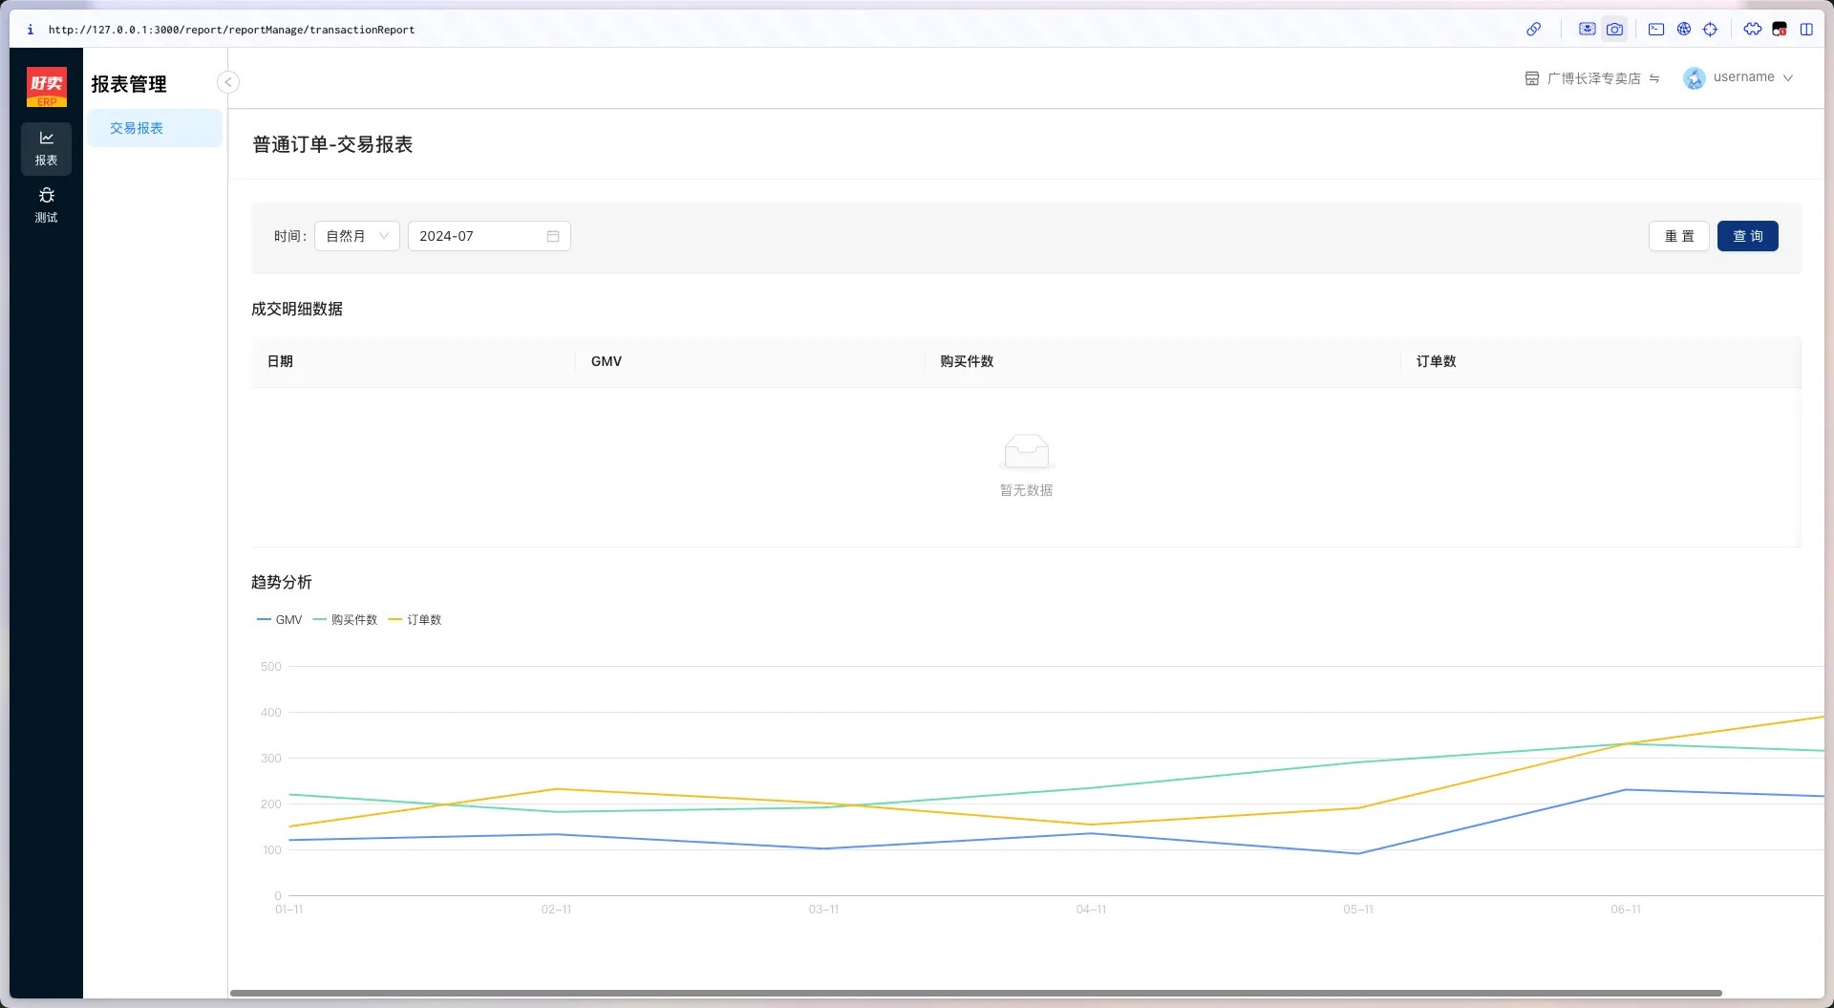Click the horizontal scrollbar at the bottom
1834x1008 pixels.
click(976, 994)
